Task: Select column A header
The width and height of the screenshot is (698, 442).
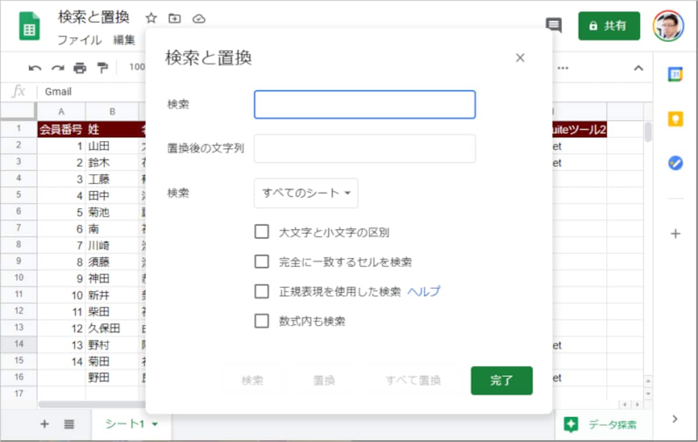Action: pos(61,112)
